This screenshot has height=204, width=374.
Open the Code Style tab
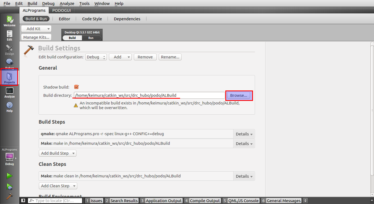[x=92, y=19]
